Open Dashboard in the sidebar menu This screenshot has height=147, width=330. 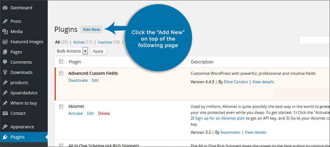click(21, 8)
